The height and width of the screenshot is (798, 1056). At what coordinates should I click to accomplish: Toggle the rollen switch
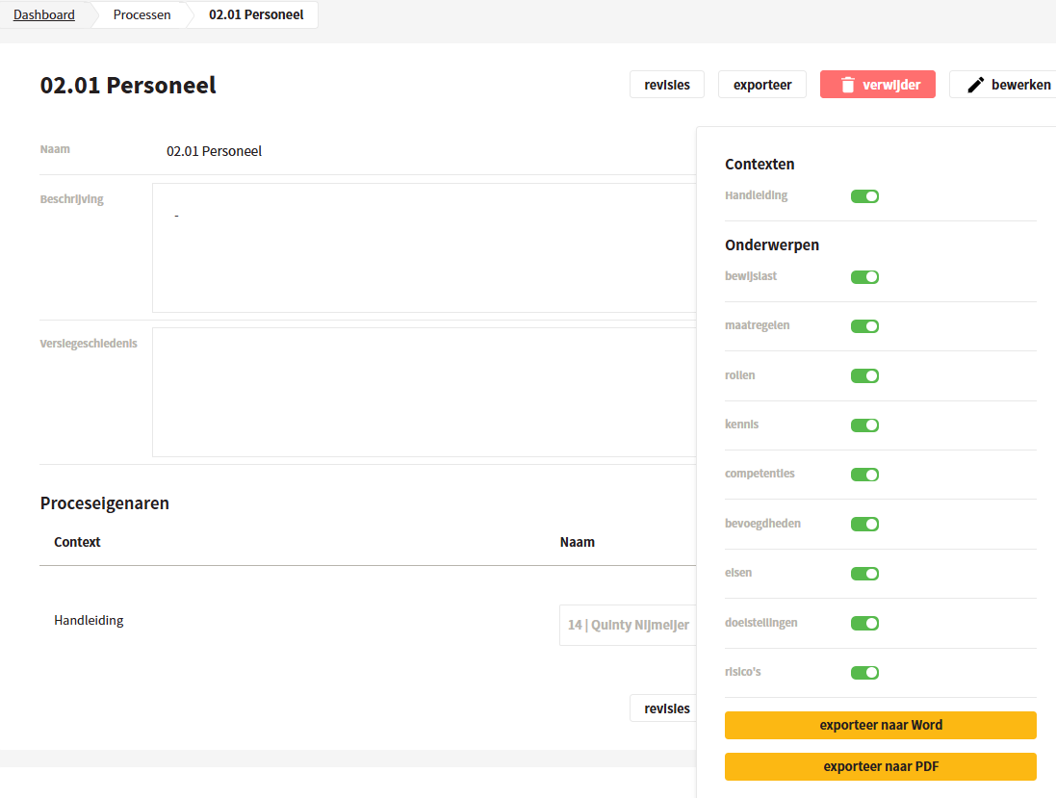click(864, 375)
